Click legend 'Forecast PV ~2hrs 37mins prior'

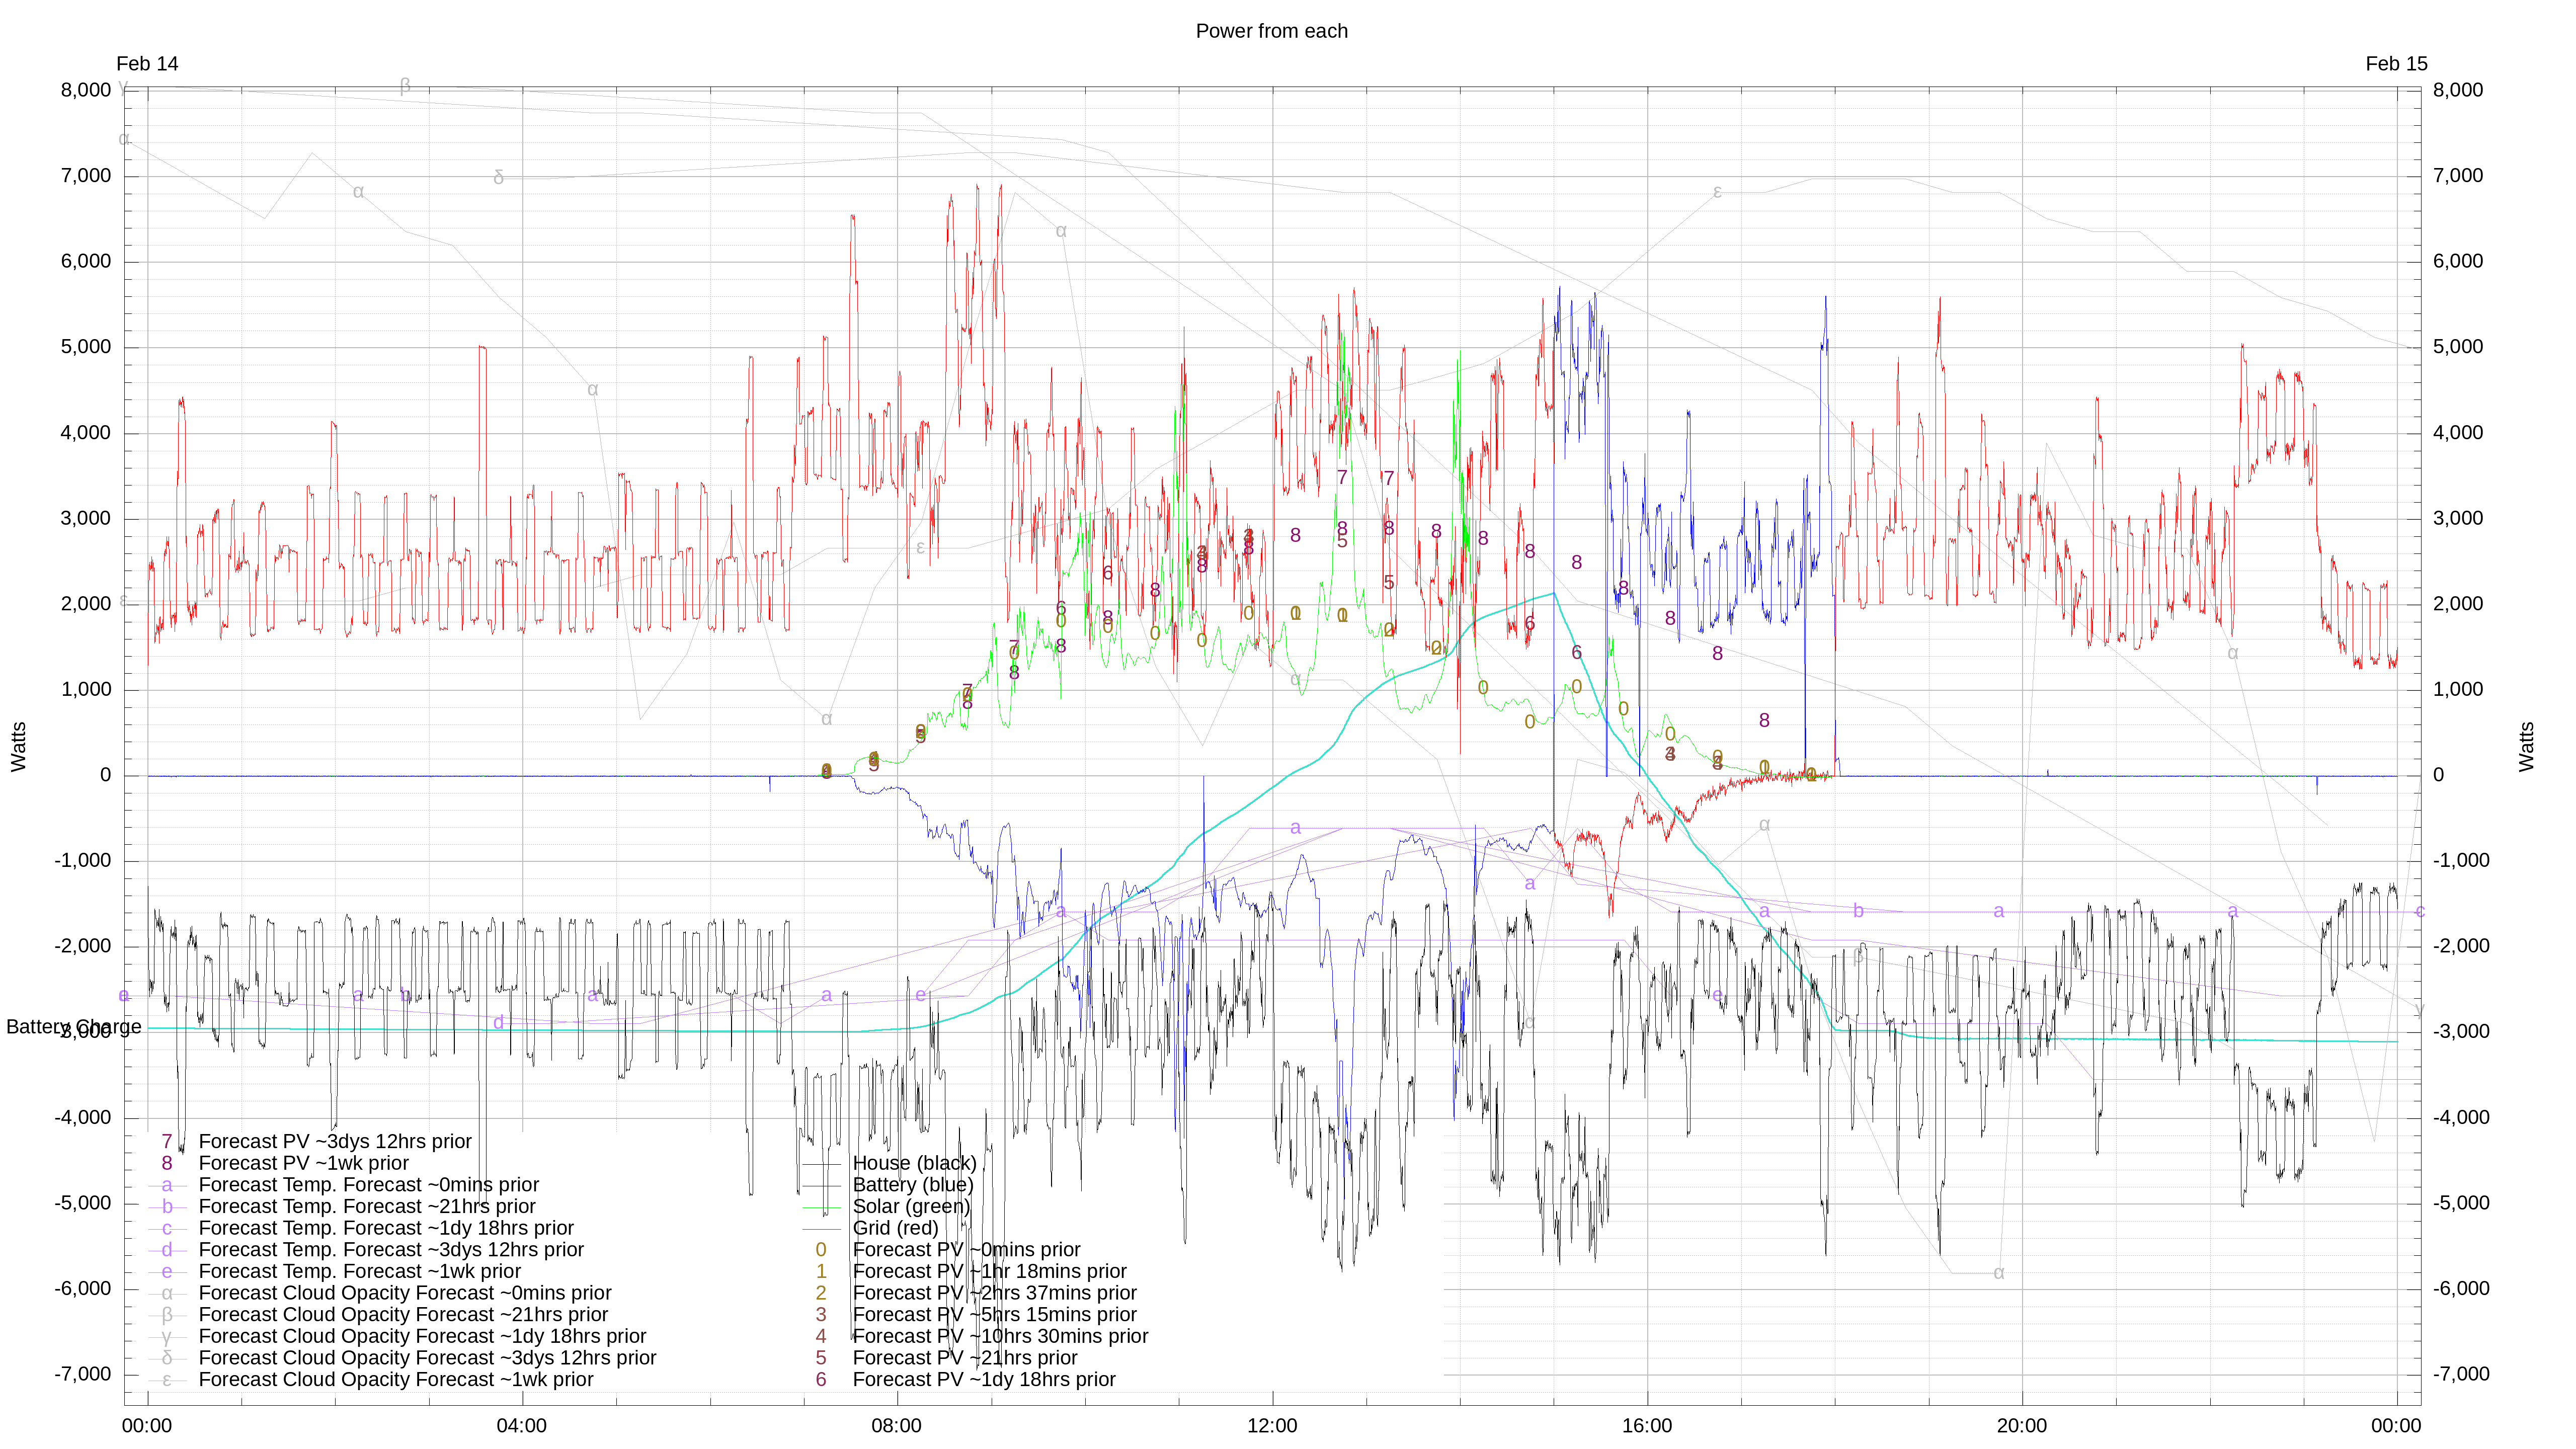click(x=994, y=1293)
